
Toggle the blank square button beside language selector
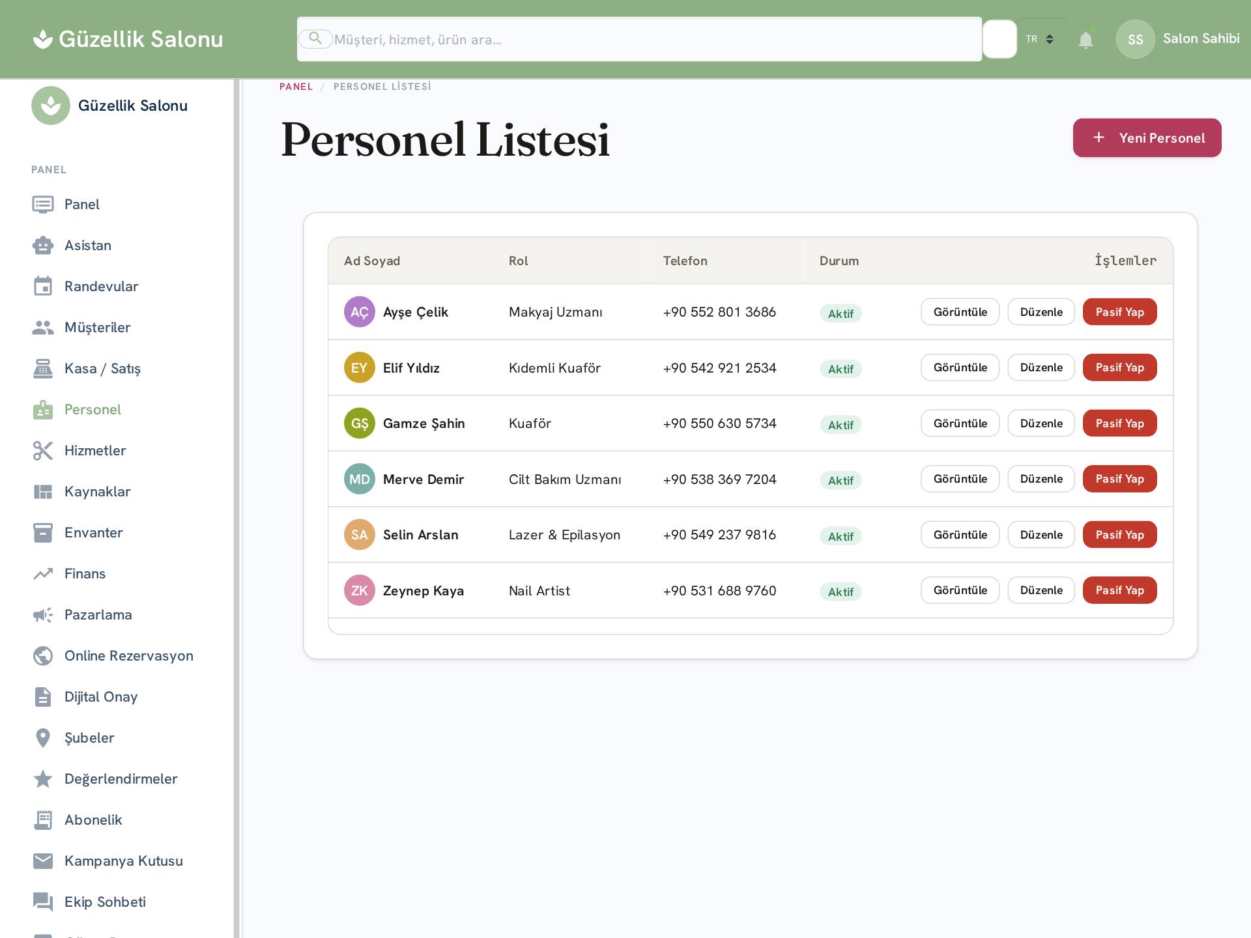(999, 39)
